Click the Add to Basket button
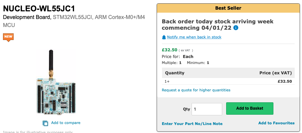302x133 pixels. 249,108
